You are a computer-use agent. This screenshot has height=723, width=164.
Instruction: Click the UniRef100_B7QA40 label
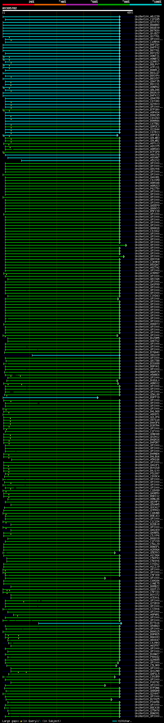(147, 352)
